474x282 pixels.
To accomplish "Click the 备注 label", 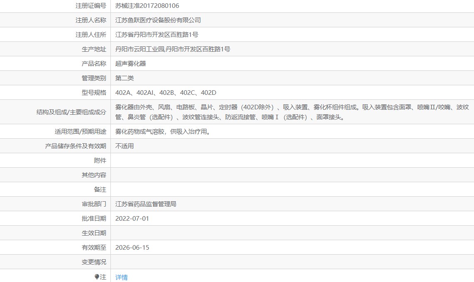I will pos(100,189).
